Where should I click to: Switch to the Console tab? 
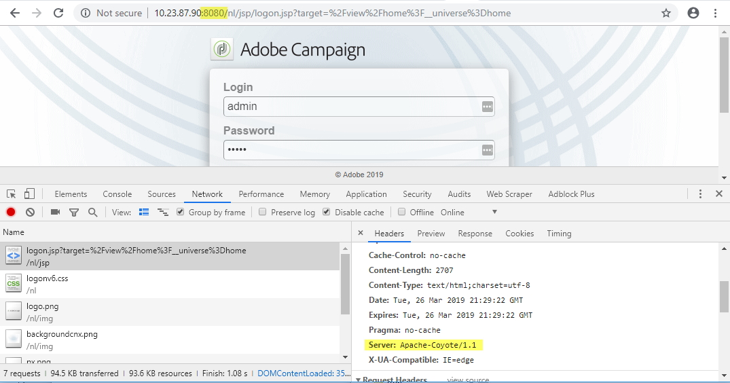[x=117, y=194]
